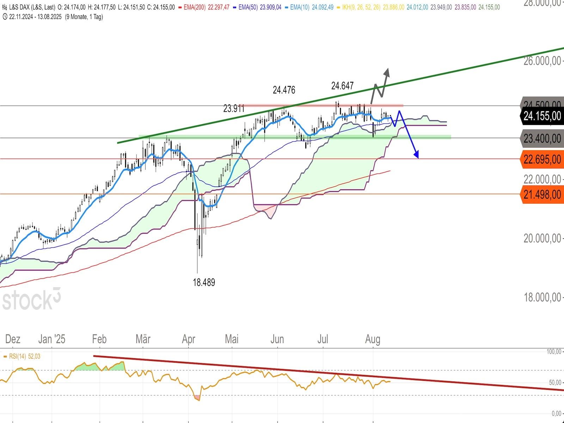
Task: Select the L&S DAX instrument title
Action: (x=32, y=7)
